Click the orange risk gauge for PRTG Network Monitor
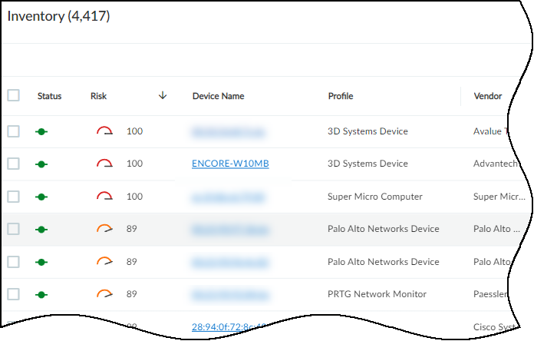 pos(104,294)
